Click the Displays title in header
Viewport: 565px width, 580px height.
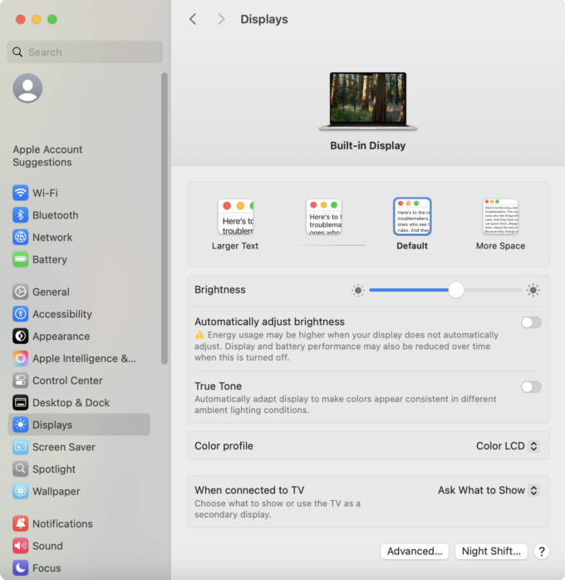coord(264,19)
